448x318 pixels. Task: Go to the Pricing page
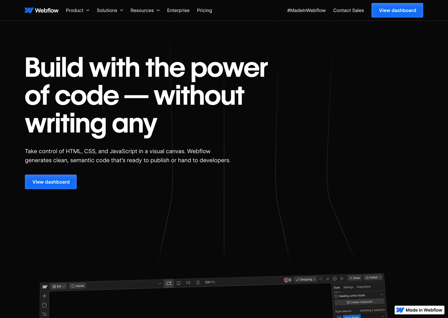pyautogui.click(x=204, y=10)
